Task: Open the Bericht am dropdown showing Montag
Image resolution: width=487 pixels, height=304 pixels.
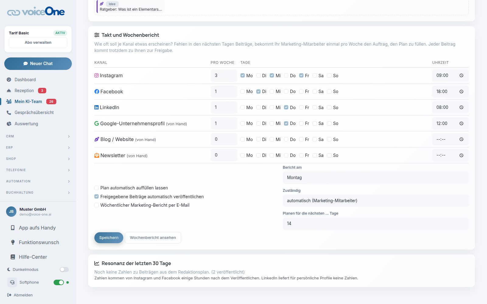Action: coord(376,178)
